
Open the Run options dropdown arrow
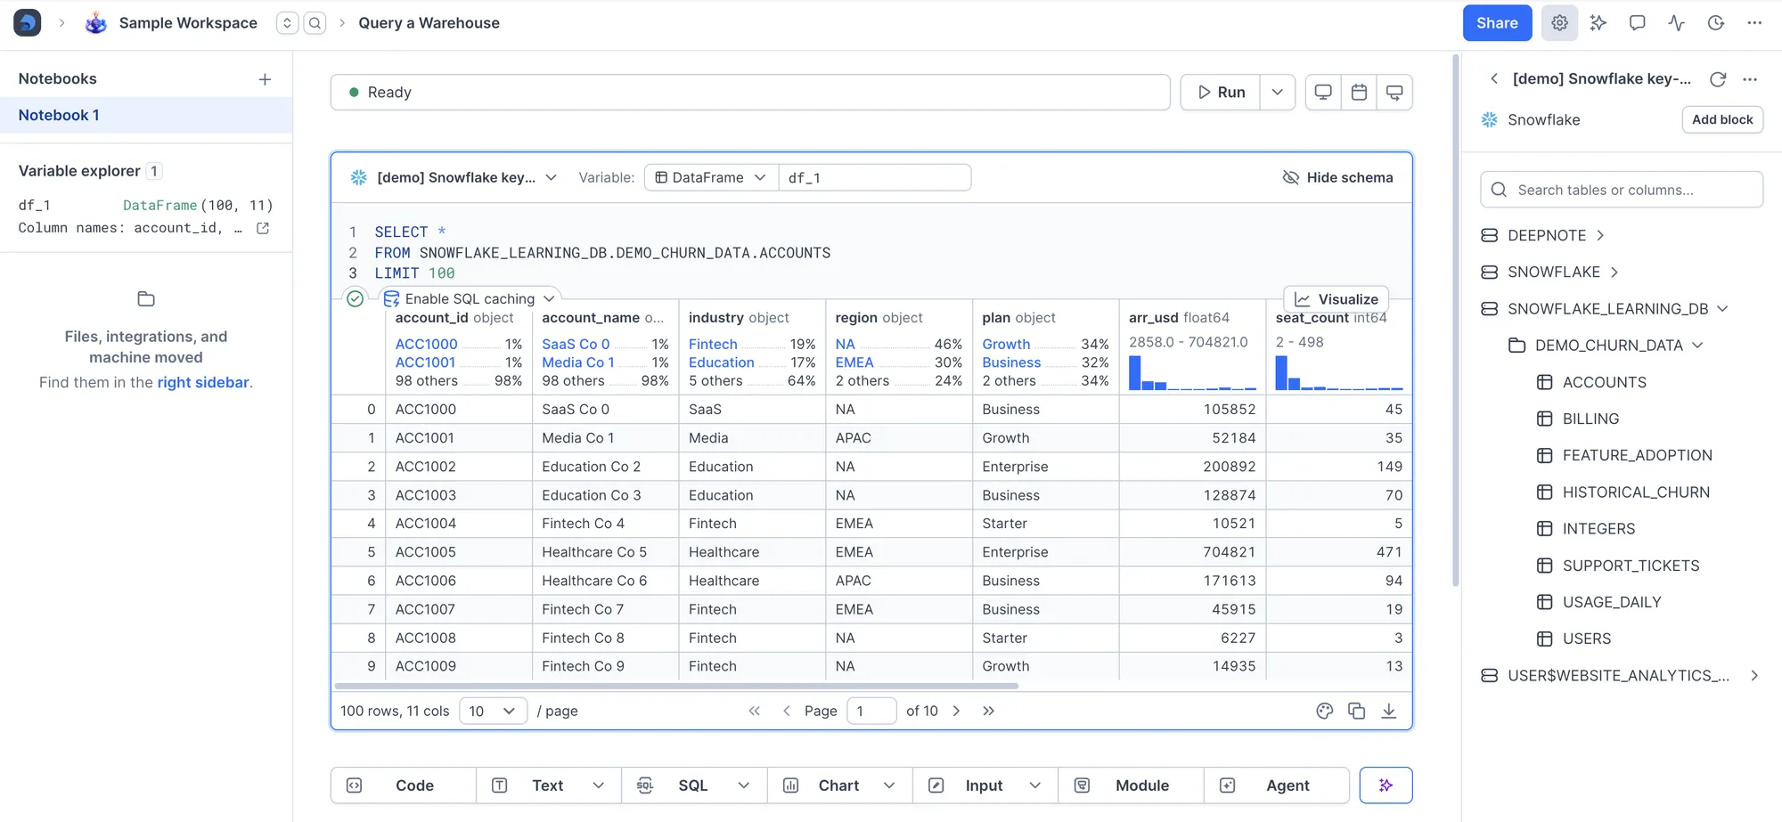1277,92
